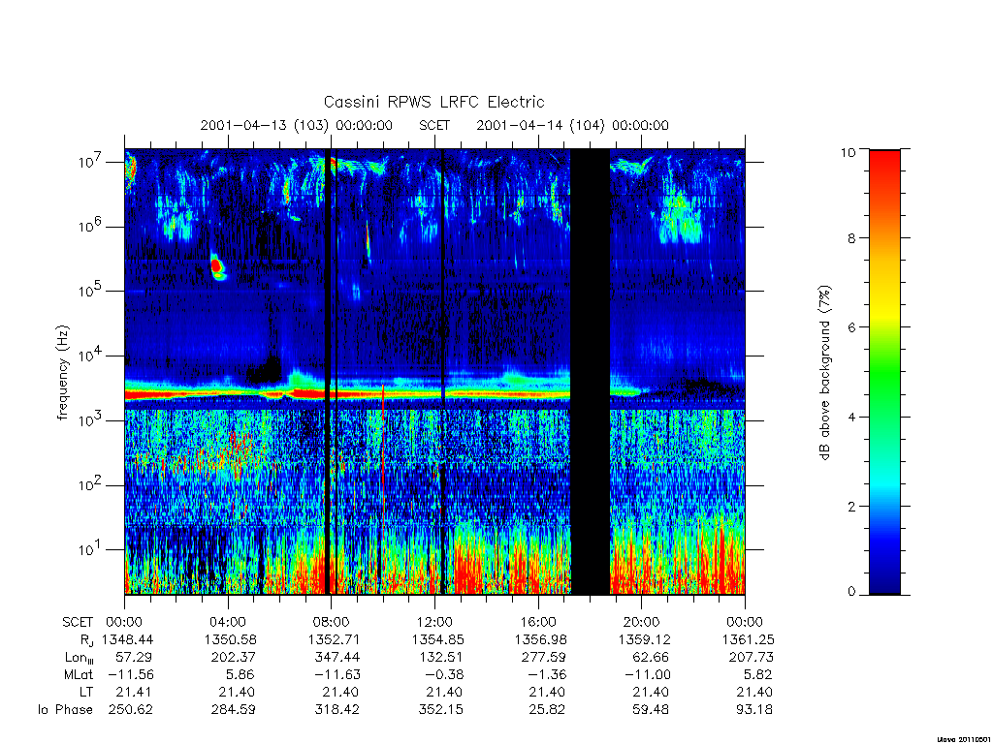Screen dimensions: 993x744
Task: Click the Io Phase value 352.15
Action: [441, 710]
